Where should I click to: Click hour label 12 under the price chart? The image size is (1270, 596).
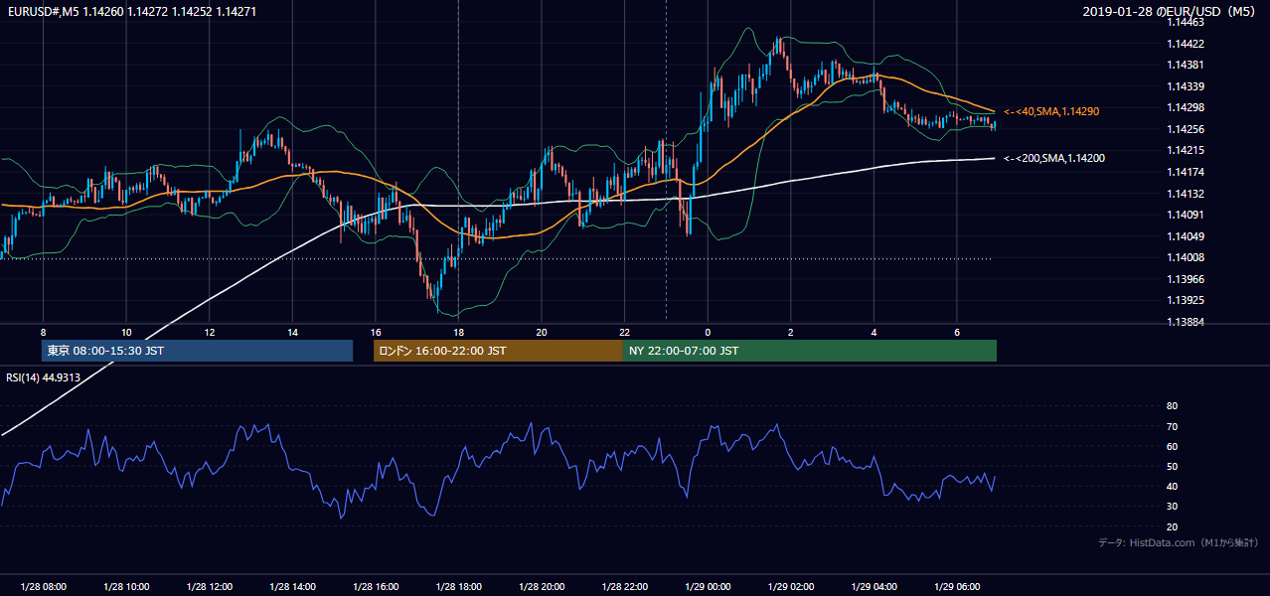click(x=209, y=333)
